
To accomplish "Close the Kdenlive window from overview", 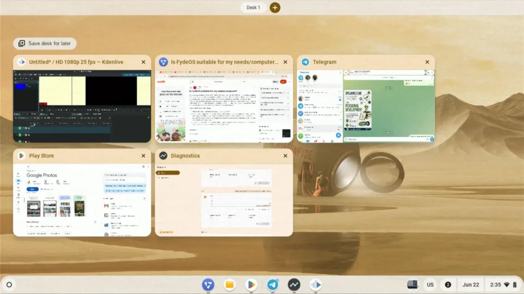I will point(143,62).
